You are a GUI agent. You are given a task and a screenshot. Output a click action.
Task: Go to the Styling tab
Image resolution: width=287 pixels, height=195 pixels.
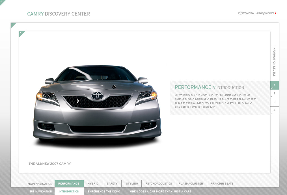coord(132,184)
